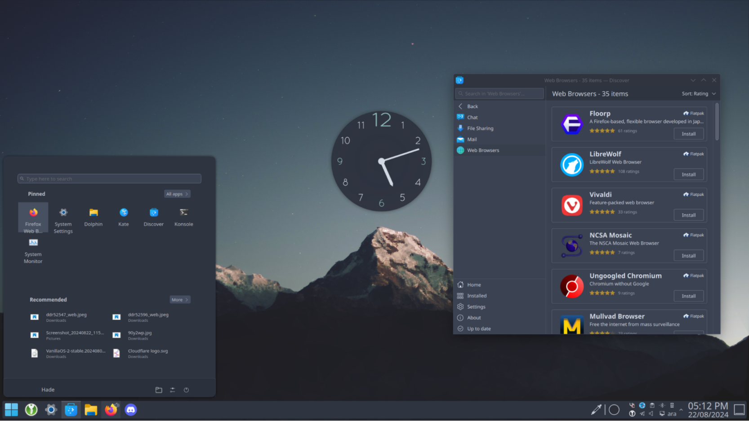Viewport: 749px width, 421px height.
Task: Click the Bluetooth tray icon
Action: pyautogui.click(x=662, y=405)
